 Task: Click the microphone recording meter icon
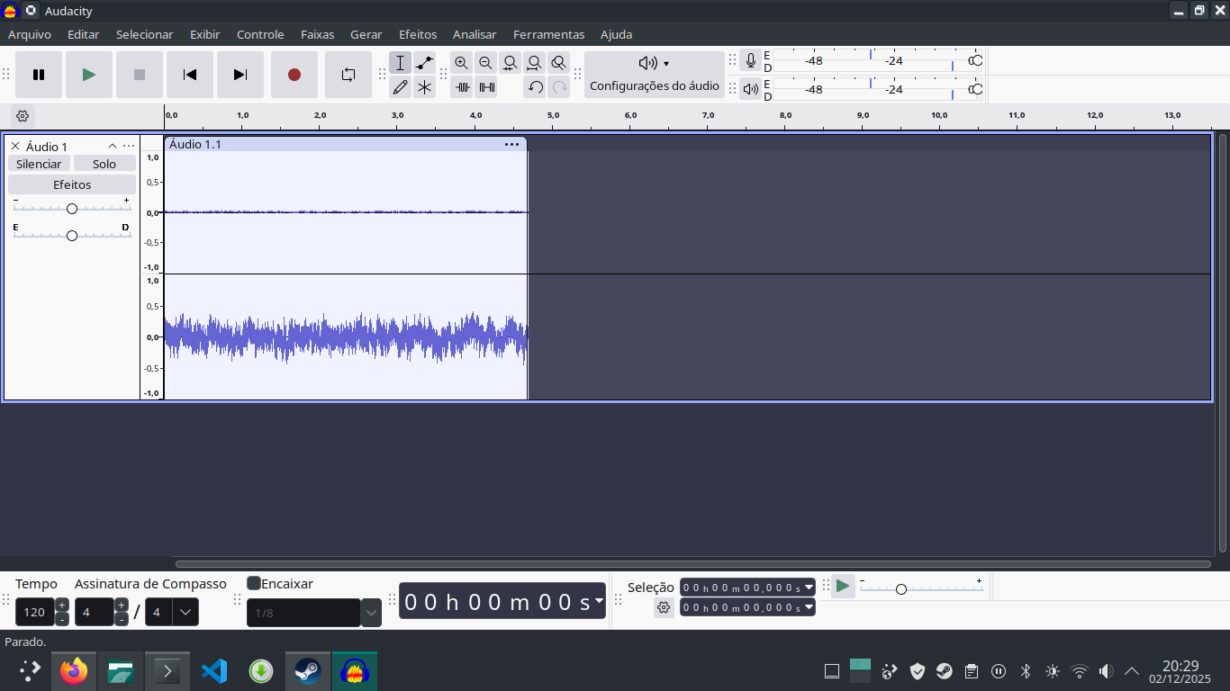(750, 61)
